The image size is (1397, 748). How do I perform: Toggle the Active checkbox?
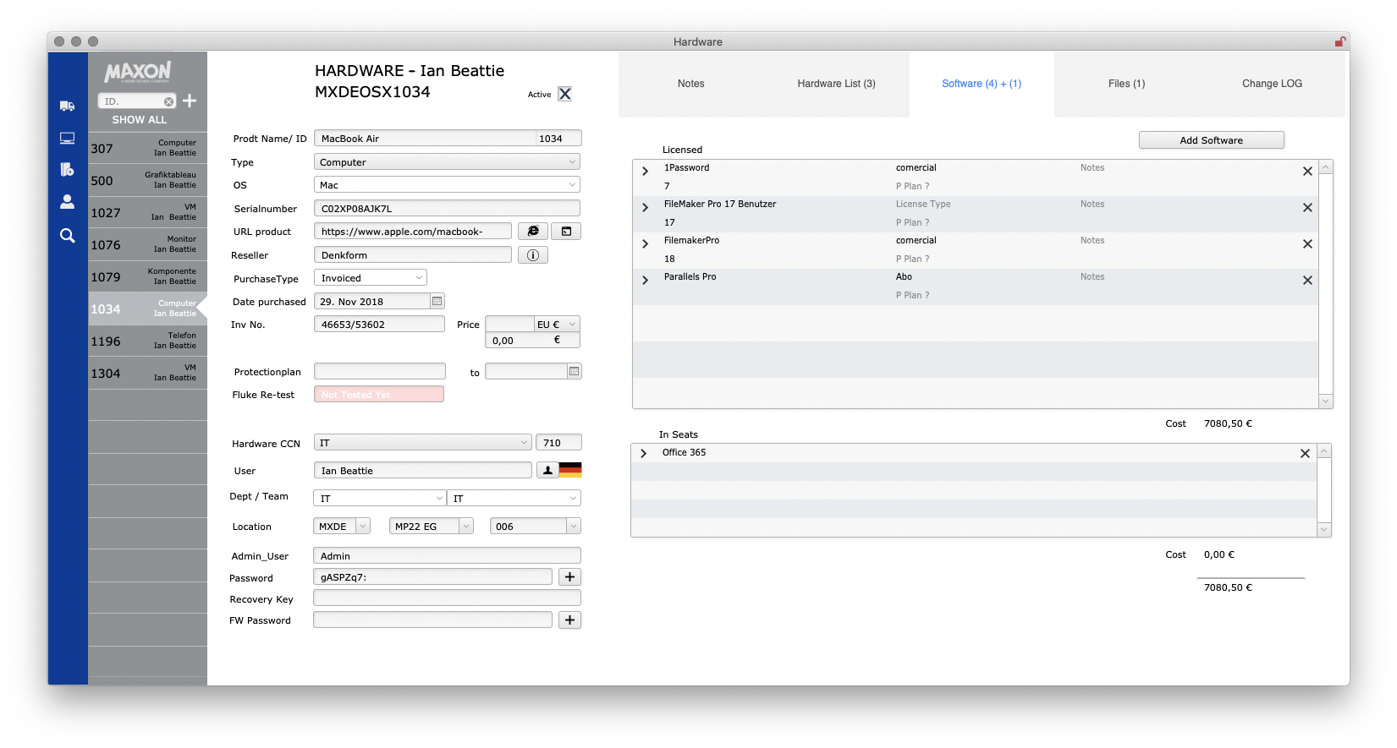click(x=564, y=94)
